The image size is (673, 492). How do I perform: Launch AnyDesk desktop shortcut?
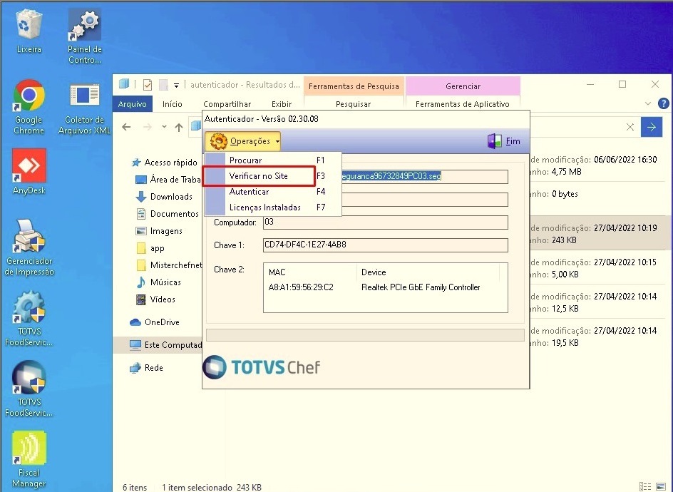pos(29,172)
